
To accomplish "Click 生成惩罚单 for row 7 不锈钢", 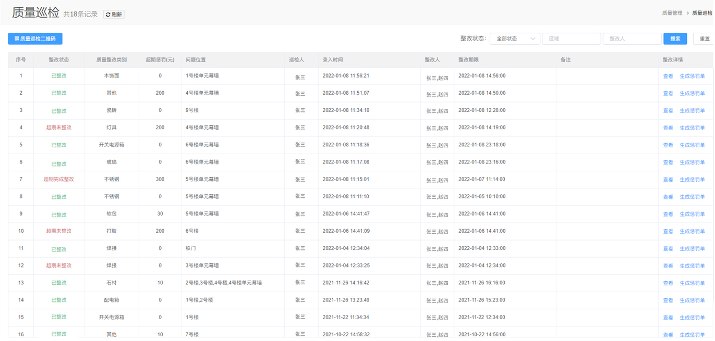I will (692, 180).
